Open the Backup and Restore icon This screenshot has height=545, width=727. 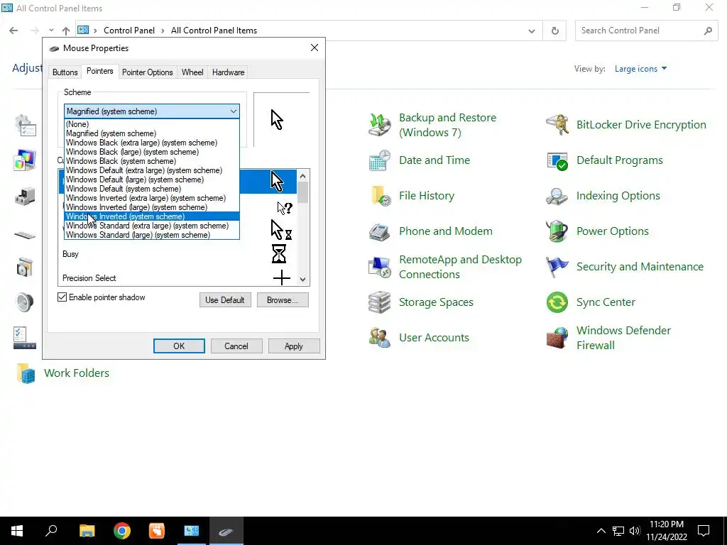[x=380, y=125]
